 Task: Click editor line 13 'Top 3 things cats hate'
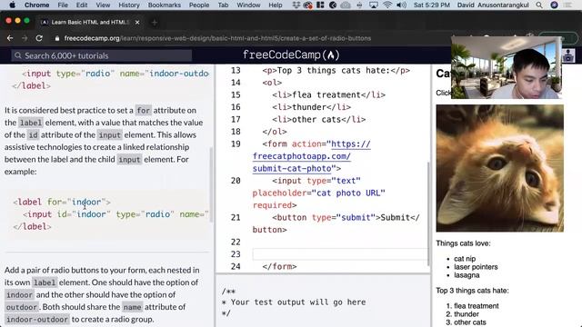click(x=336, y=71)
